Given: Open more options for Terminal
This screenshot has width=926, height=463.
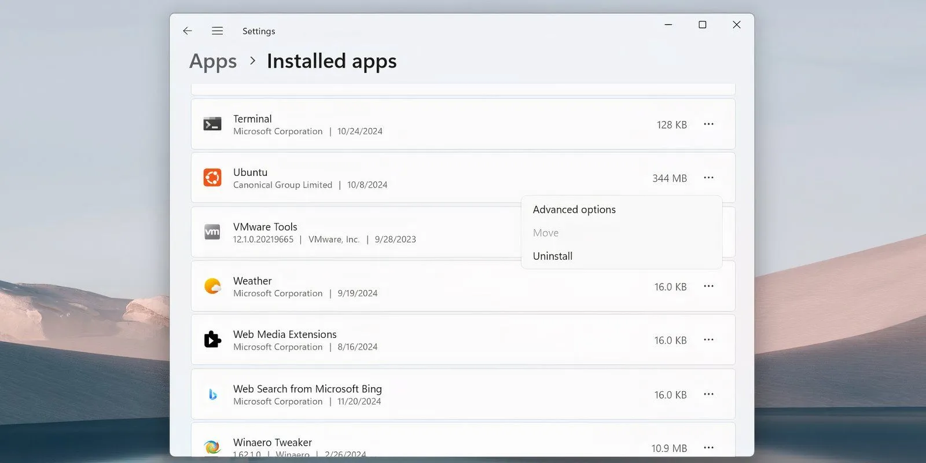Looking at the screenshot, I should click(708, 124).
